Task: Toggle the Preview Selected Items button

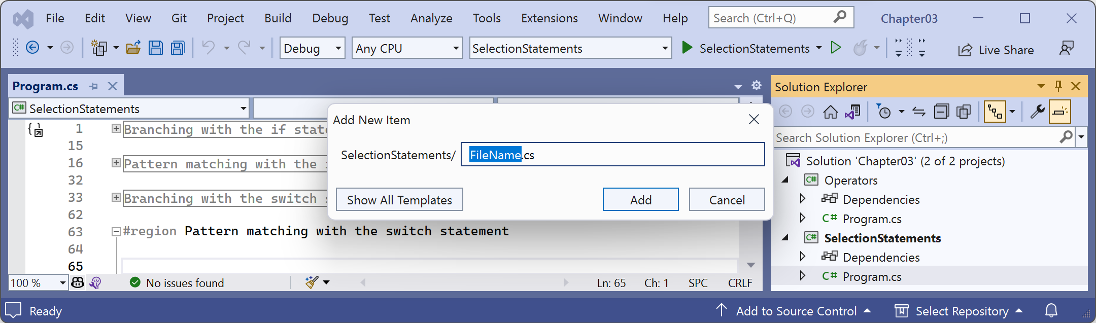Action: pyautogui.click(x=1060, y=112)
